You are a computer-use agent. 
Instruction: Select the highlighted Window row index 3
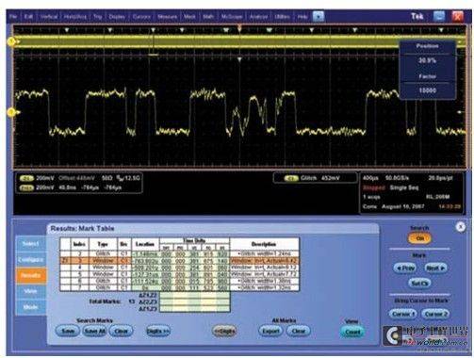[x=179, y=261]
